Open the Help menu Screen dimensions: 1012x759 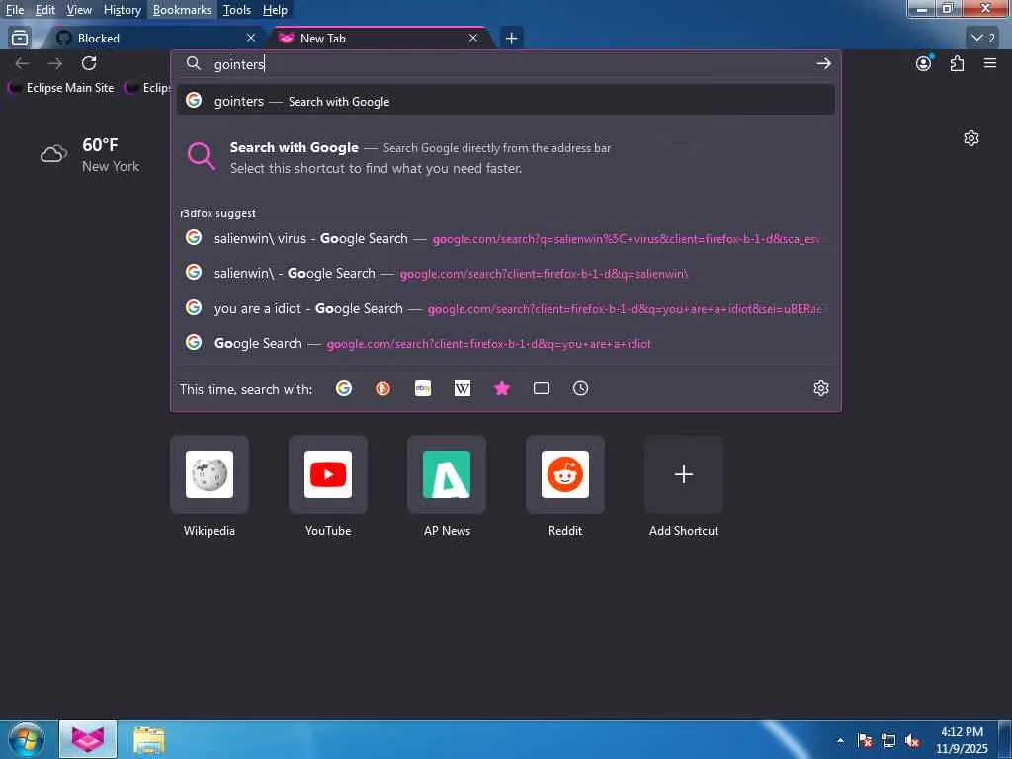[275, 10]
